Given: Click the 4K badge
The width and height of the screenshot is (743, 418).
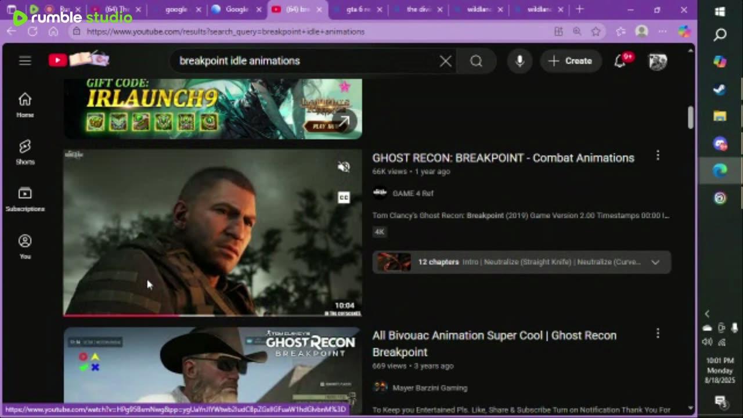Looking at the screenshot, I should [379, 232].
